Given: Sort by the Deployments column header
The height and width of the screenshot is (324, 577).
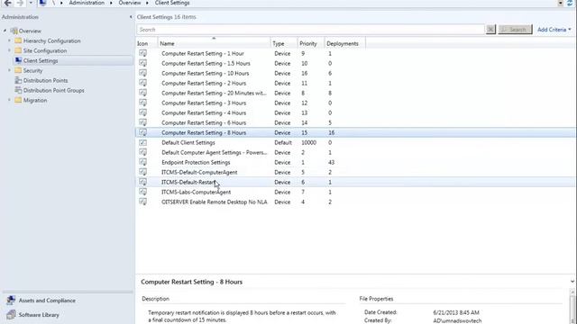Looking at the screenshot, I should click(344, 43).
